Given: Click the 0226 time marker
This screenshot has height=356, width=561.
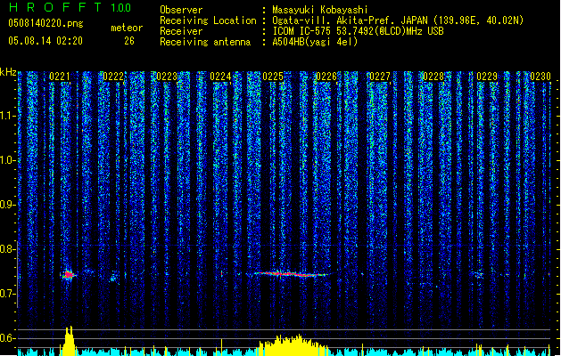Looking at the screenshot, I should click(326, 77).
